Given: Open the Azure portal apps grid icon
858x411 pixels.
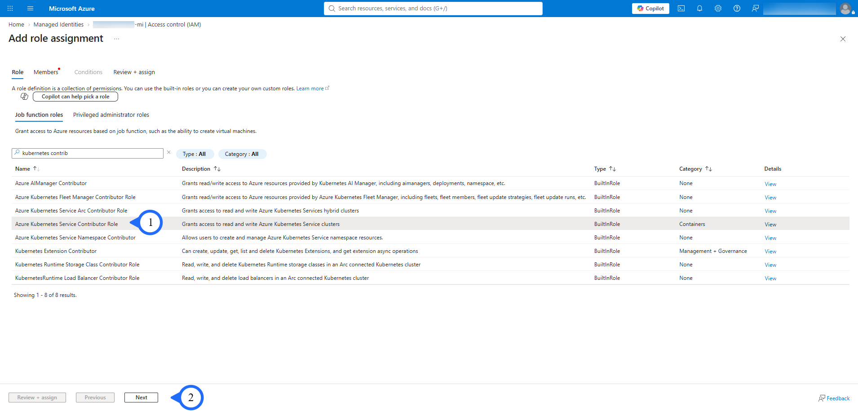Looking at the screenshot, I should click(x=10, y=9).
